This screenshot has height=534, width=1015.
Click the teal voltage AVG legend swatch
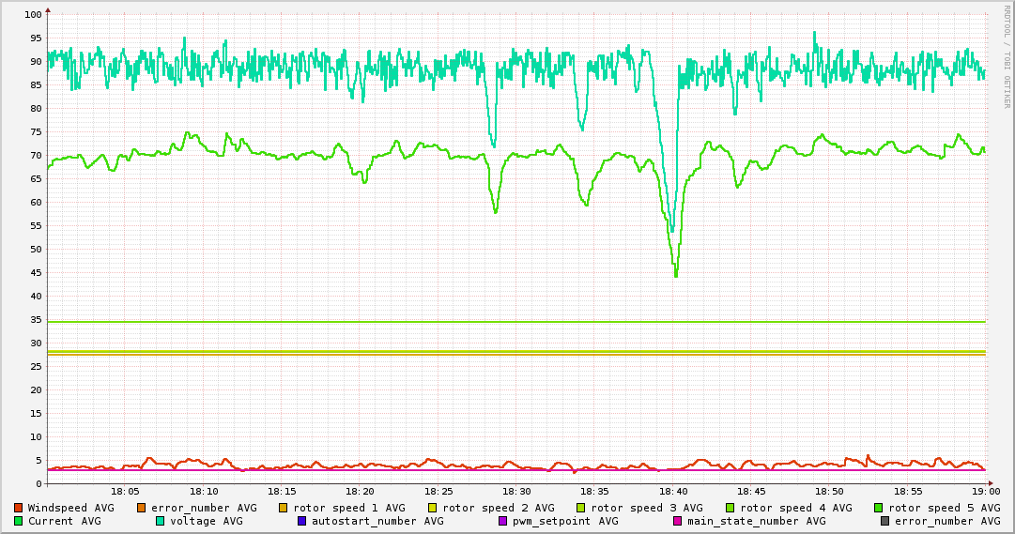pos(160,521)
